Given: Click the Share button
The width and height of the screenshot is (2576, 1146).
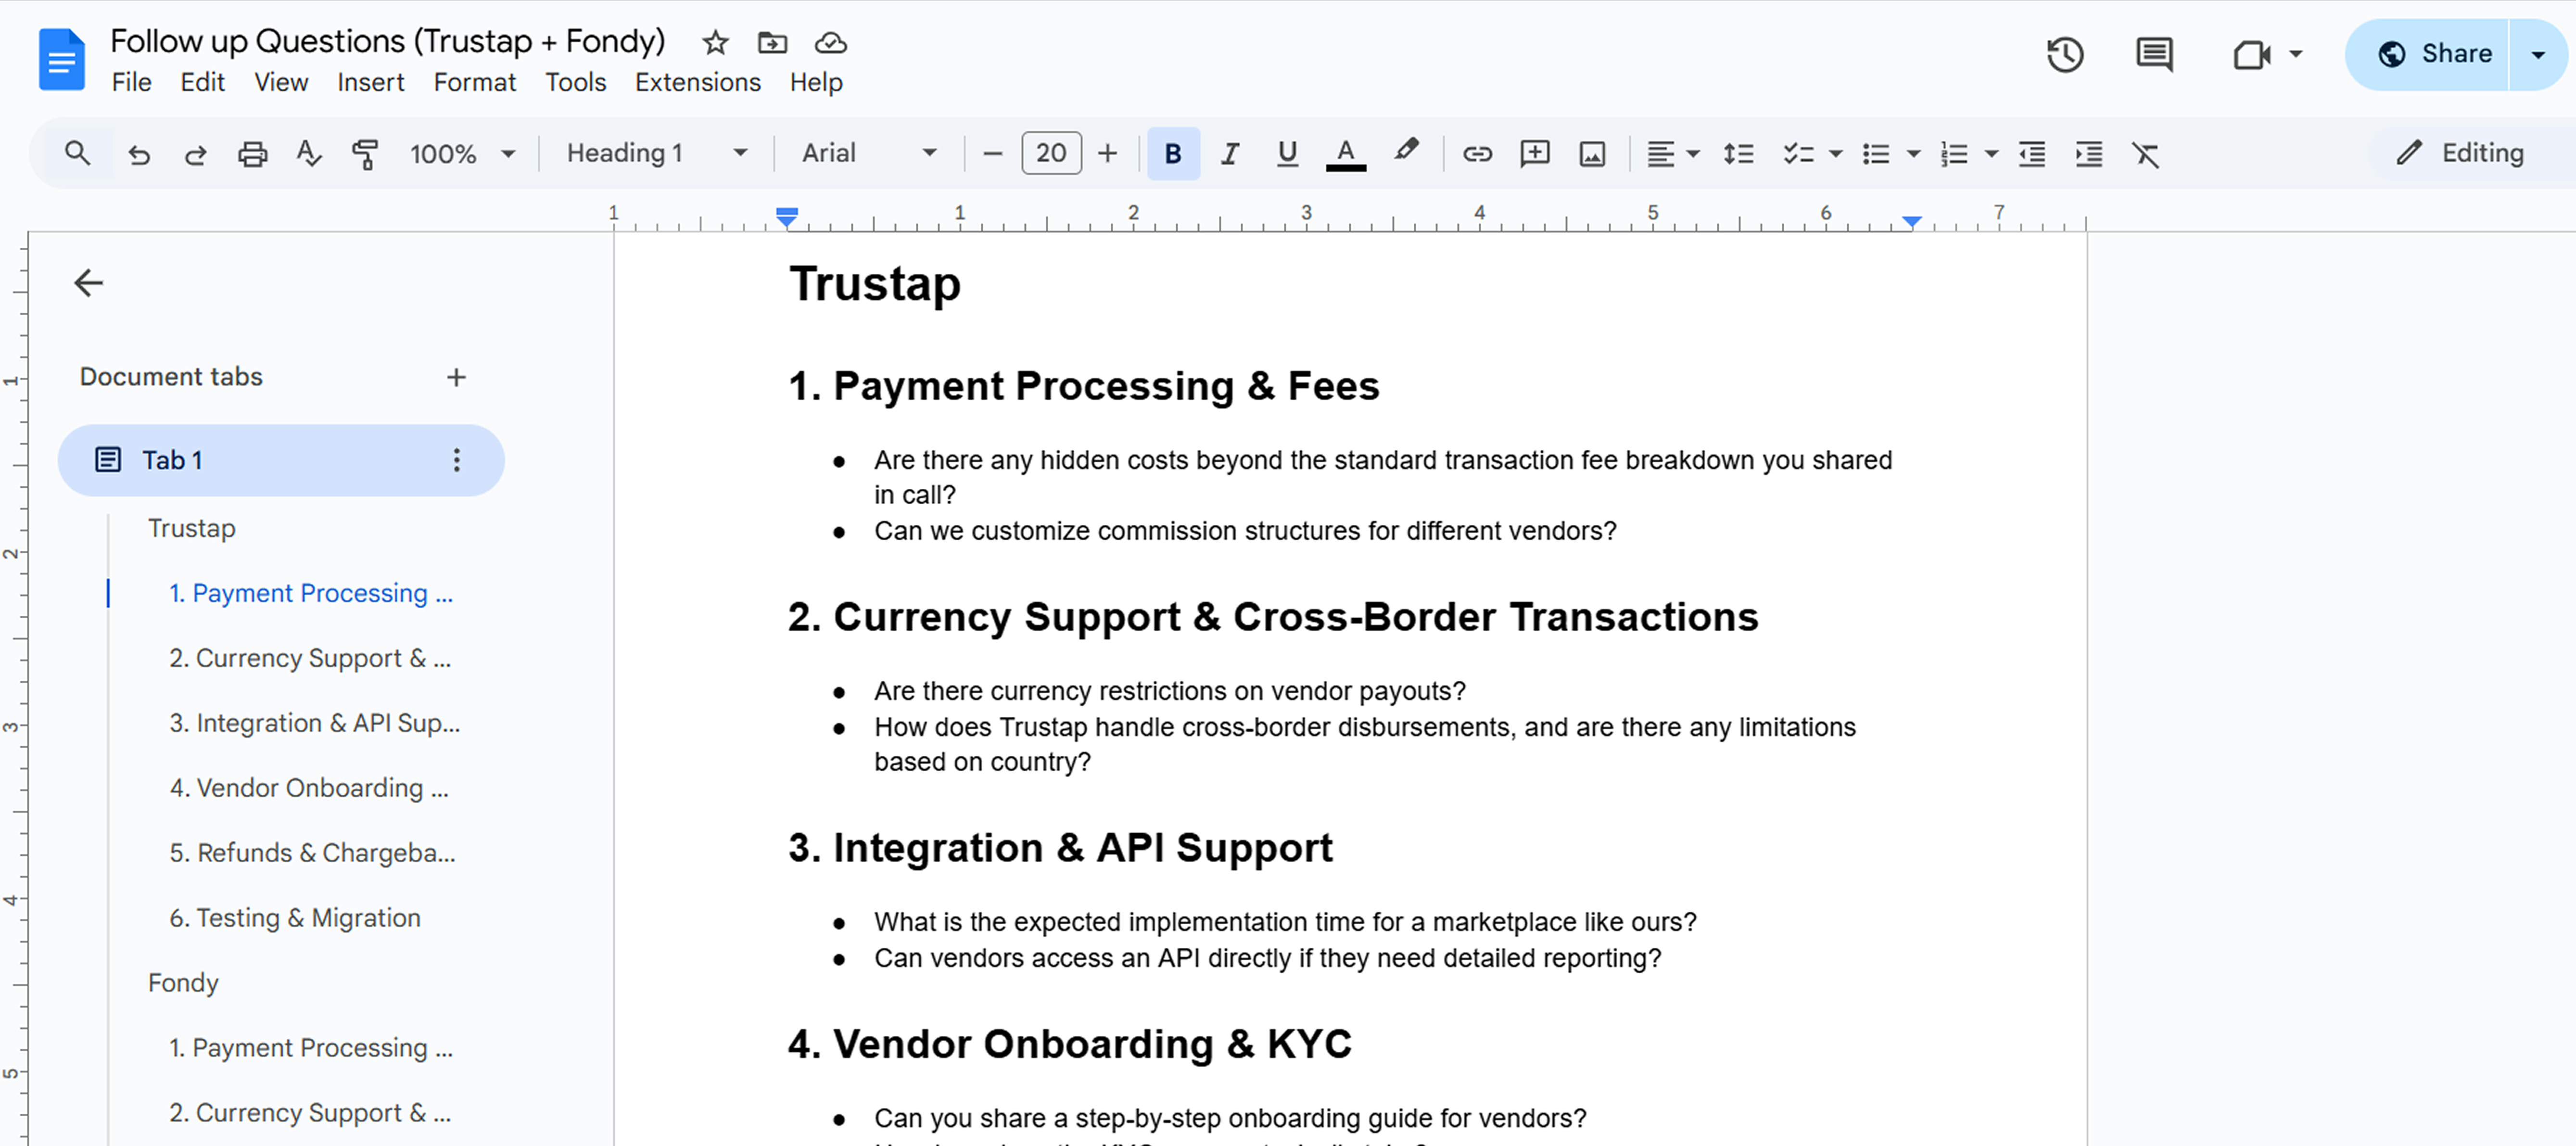Looking at the screenshot, I should click(x=2429, y=55).
